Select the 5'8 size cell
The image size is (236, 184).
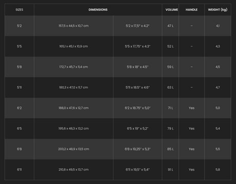(19, 67)
